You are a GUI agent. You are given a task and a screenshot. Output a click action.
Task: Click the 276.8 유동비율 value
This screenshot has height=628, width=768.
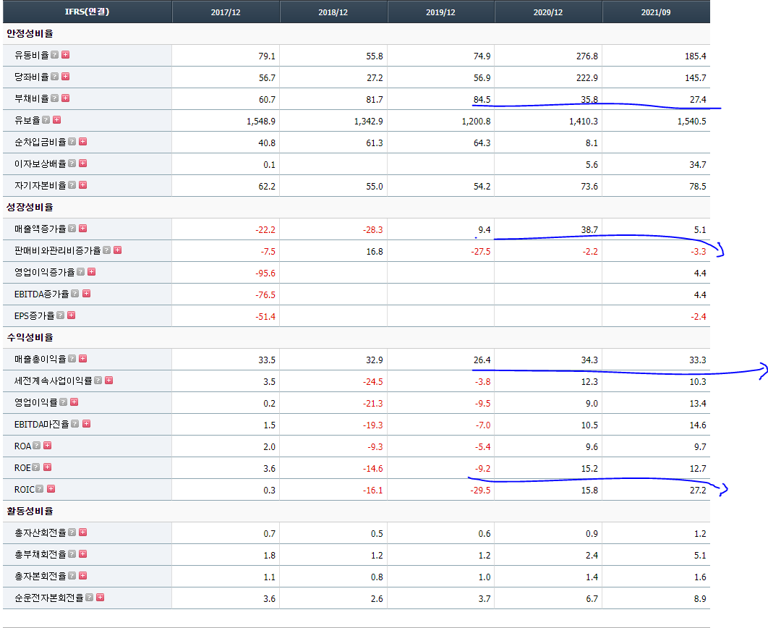(586, 56)
